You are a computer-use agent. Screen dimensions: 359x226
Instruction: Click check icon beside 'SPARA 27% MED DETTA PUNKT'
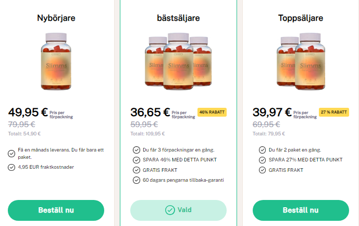pos(263,160)
